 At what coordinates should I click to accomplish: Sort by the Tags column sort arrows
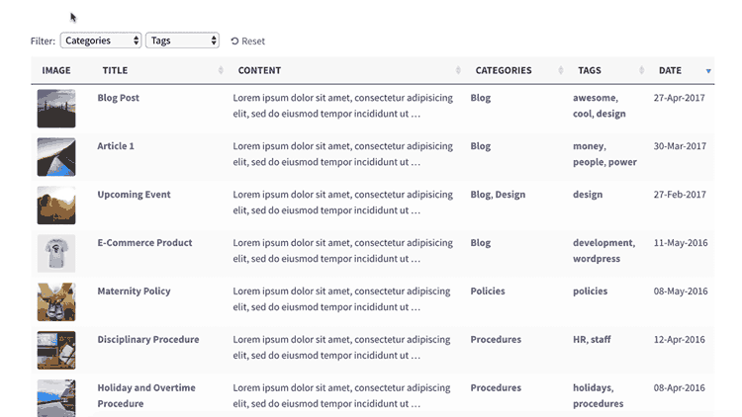click(x=642, y=70)
